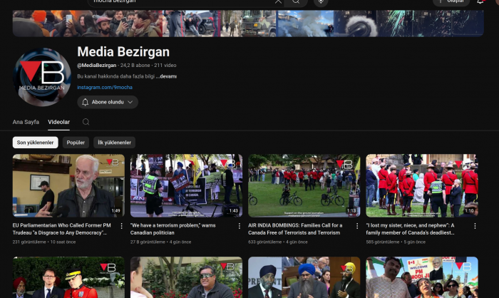Select the Videolar tab

pos(59,122)
